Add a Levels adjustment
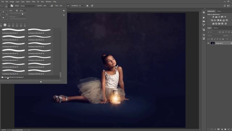The width and height of the screenshot is (232, 131). tap(216, 17)
